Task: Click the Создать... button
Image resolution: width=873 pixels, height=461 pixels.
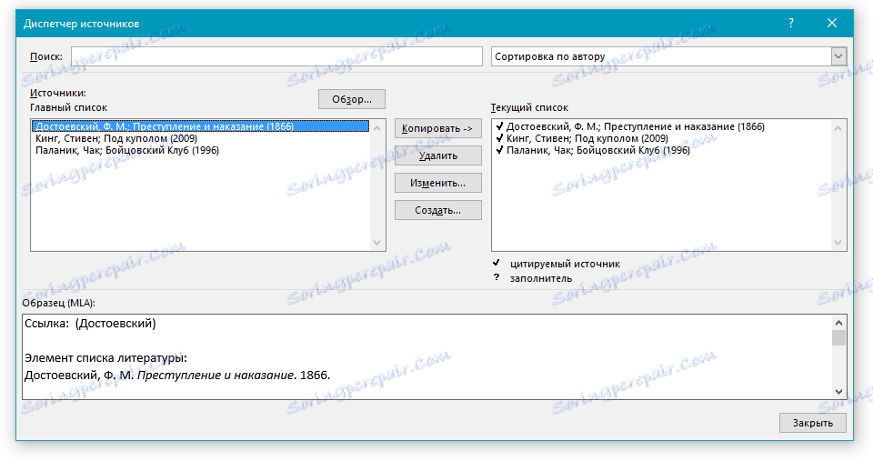Action: 438,210
